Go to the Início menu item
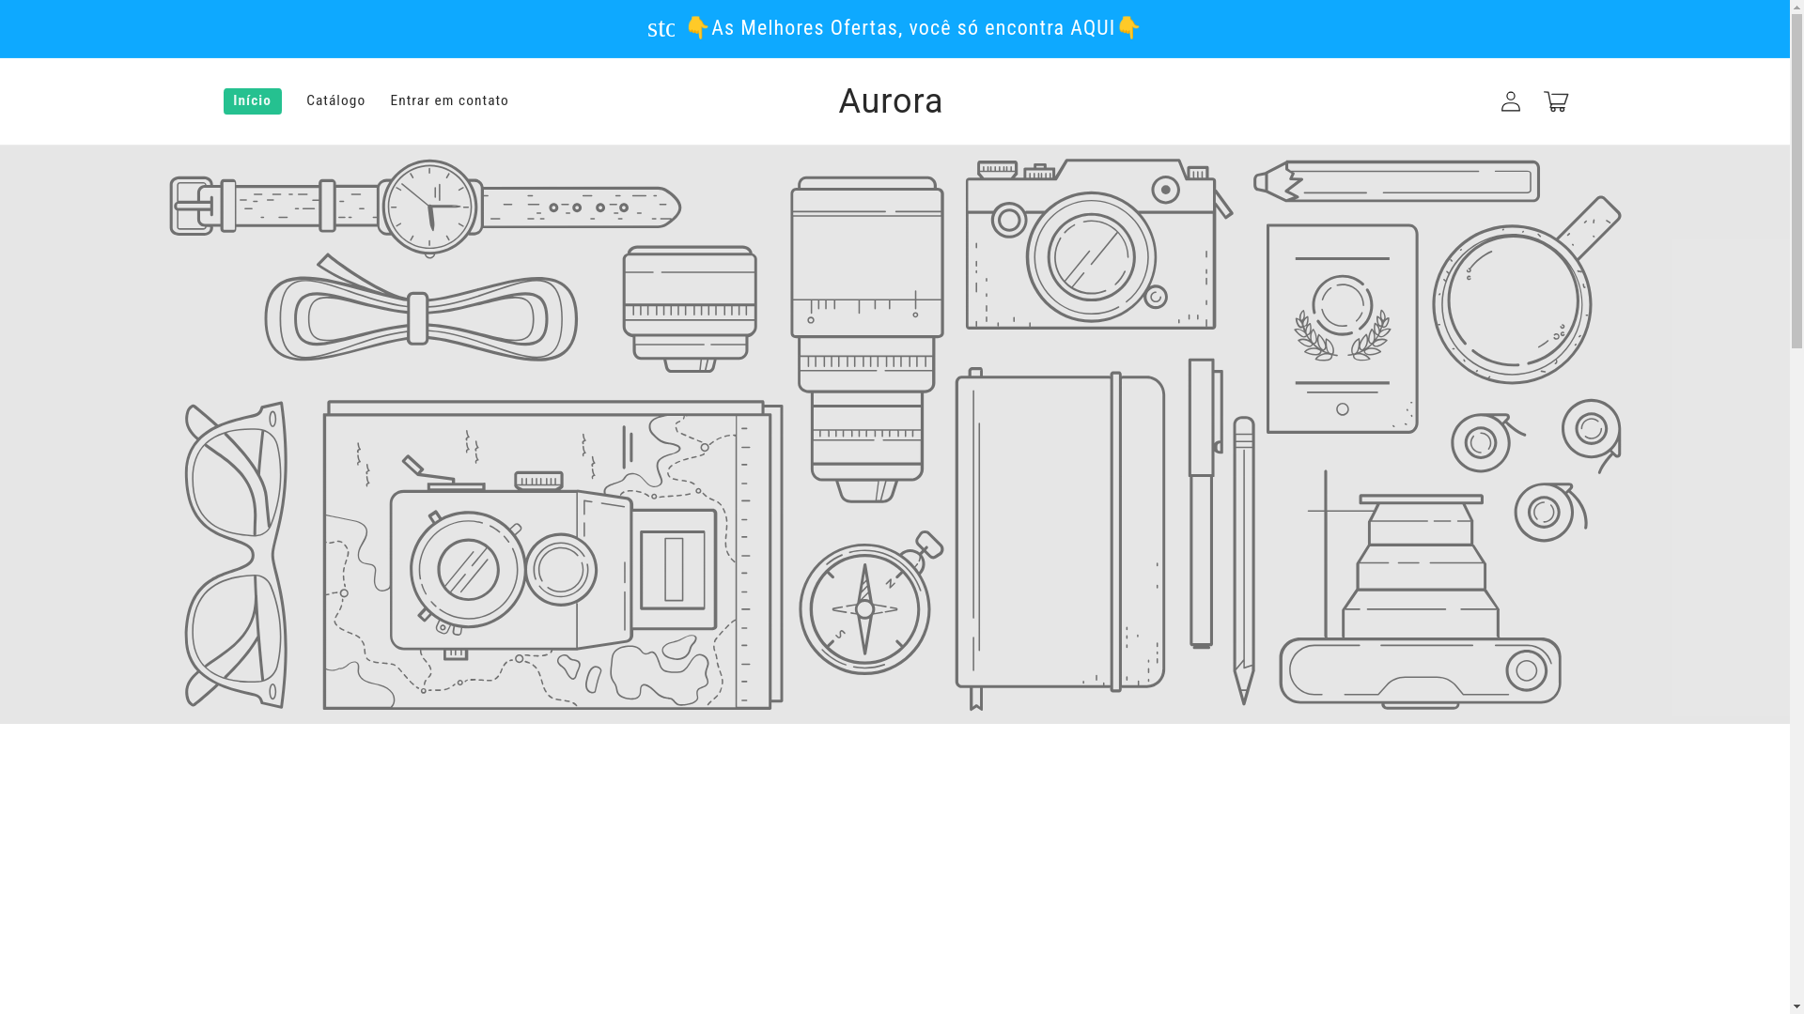 click(252, 101)
